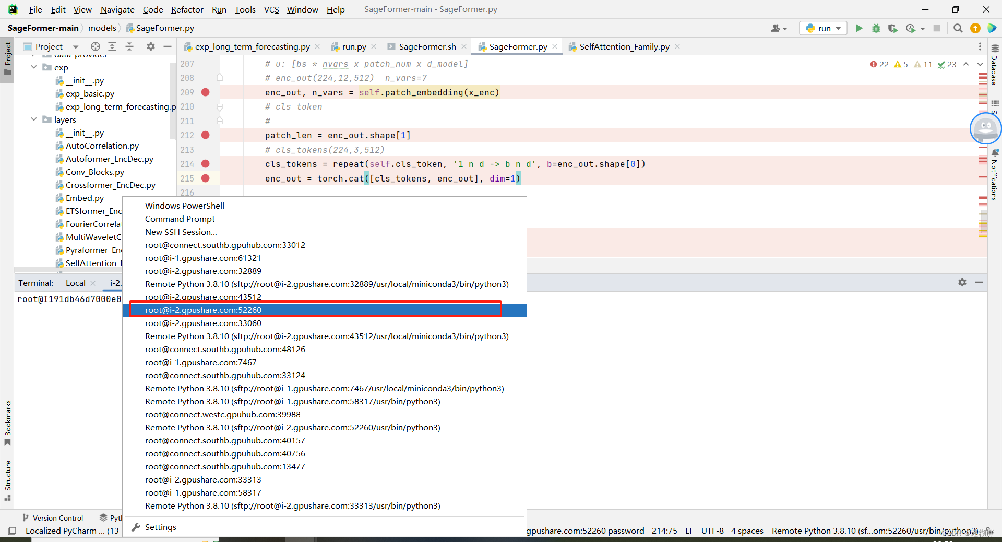This screenshot has width=1002, height=542.
Task: Click the SageFormer-main breadcrumb
Action: (x=43, y=28)
